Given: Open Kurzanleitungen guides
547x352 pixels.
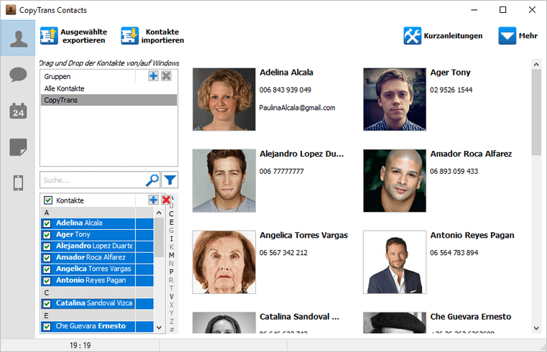Looking at the screenshot, I should (443, 36).
